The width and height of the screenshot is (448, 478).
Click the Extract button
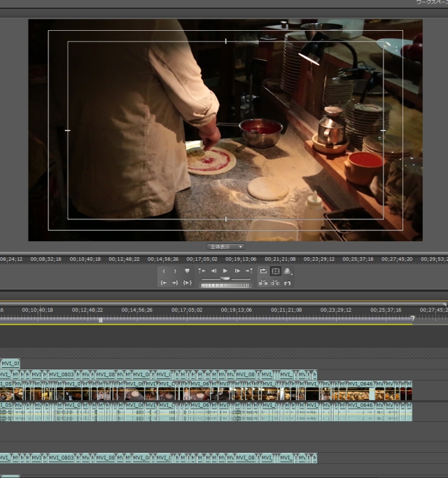pos(275,283)
